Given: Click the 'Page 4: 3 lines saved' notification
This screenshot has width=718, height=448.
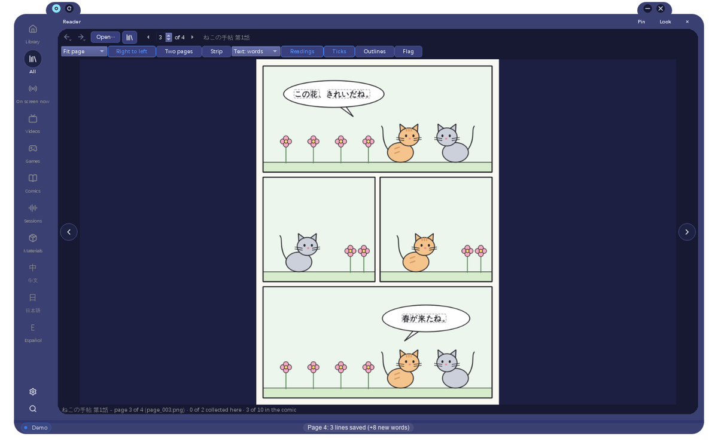Looking at the screenshot, I should (358, 428).
